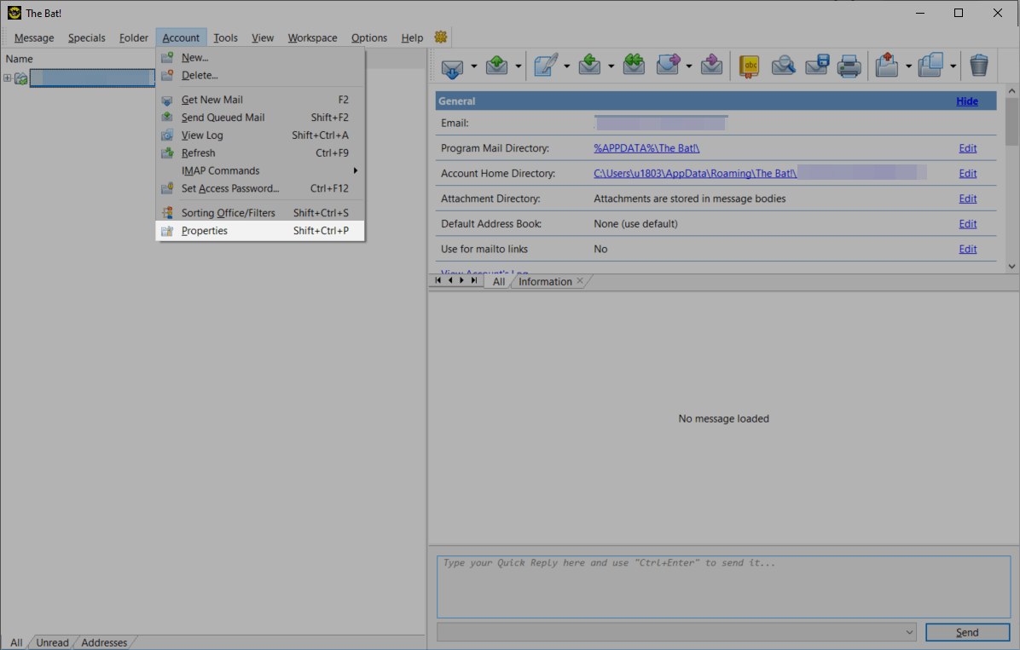Choose Sorting Office/Filters menu entry
The width and height of the screenshot is (1020, 650).
pos(228,213)
